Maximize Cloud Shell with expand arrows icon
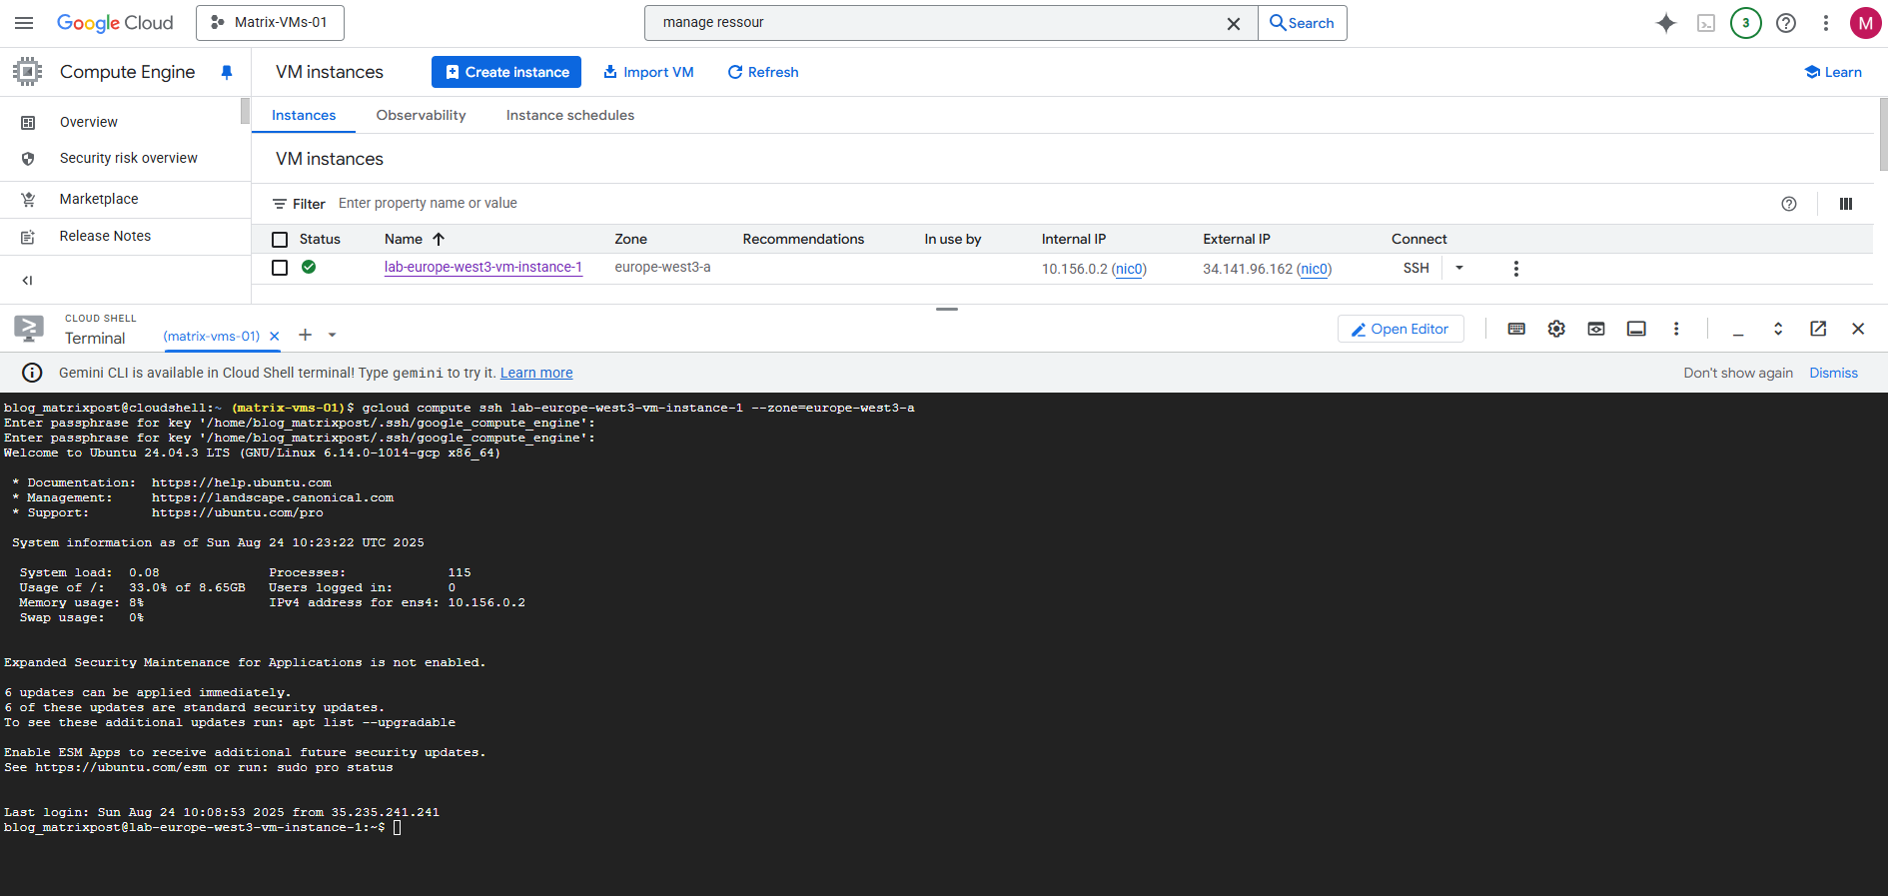The height and width of the screenshot is (896, 1888). [x=1778, y=329]
